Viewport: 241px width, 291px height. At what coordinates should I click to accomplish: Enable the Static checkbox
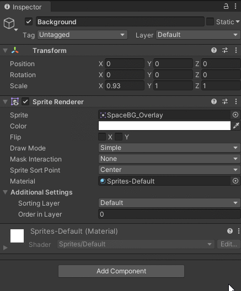pos(210,21)
